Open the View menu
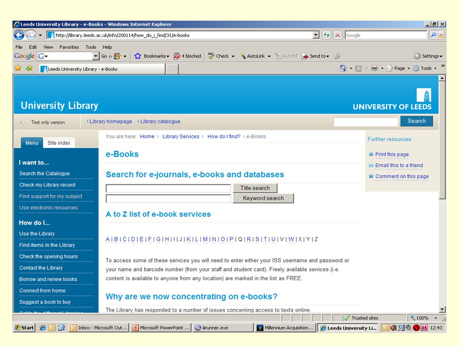The image size is (461, 346). click(48, 47)
